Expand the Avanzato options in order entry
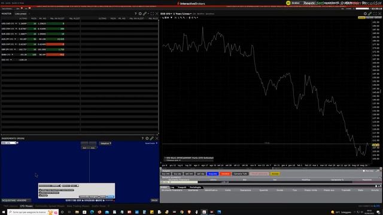This screenshot has width=383, height=215. click(x=151, y=143)
